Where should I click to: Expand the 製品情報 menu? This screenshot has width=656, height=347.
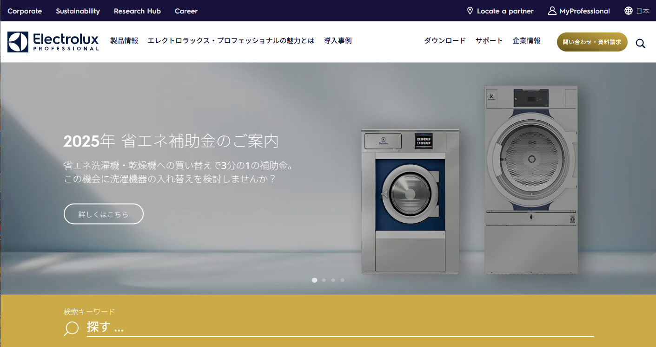click(x=124, y=41)
